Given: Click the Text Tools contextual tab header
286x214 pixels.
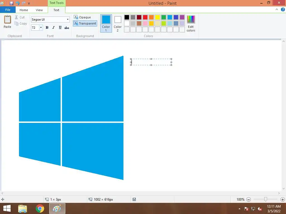Looking at the screenshot, I should click(56, 3).
